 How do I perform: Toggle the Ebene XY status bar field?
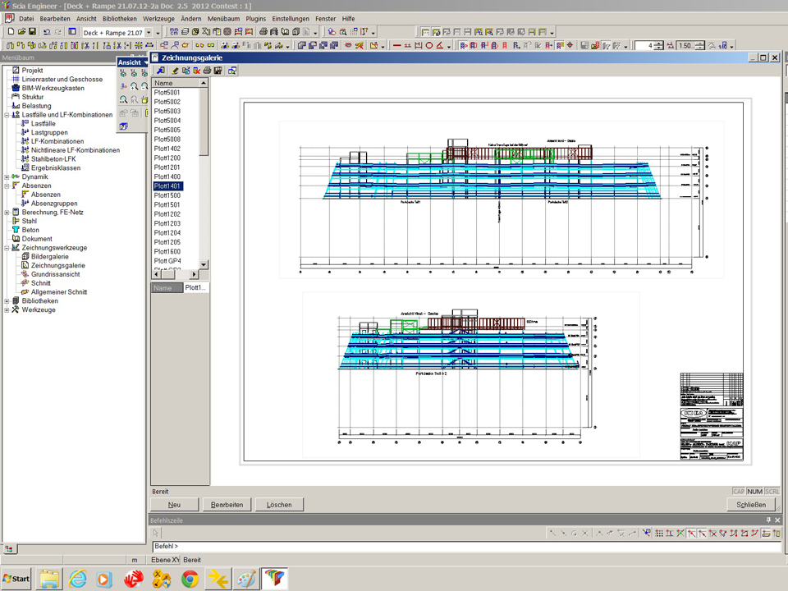point(165,560)
